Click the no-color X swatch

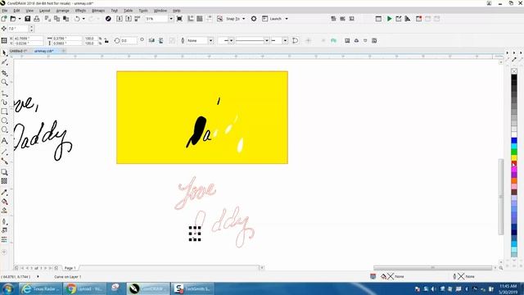(x=514, y=71)
